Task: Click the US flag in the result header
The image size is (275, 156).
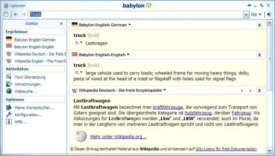Action: click(74, 54)
